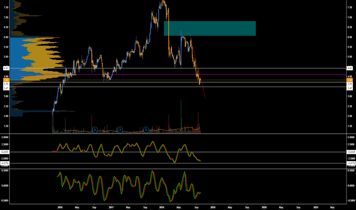
Task: Click the 3.47 label on left price scale
Action: [x=6, y=88]
